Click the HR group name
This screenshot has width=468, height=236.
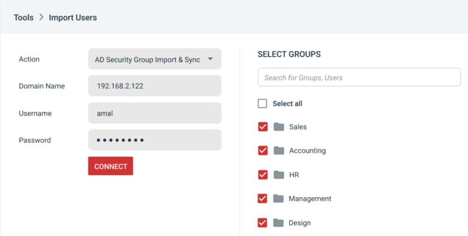pos(294,175)
